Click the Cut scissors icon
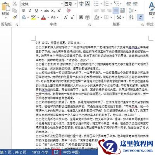Viewport: 155px width, 155px height. coord(15,4)
